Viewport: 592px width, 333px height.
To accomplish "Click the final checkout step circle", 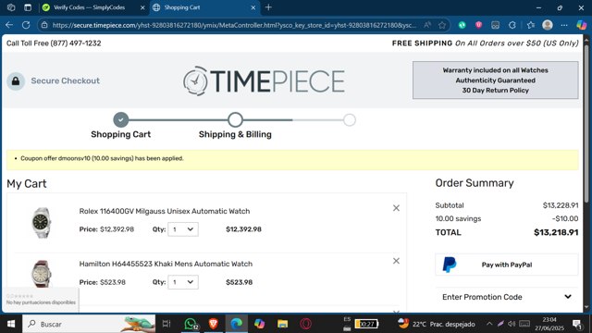I will (x=350, y=120).
